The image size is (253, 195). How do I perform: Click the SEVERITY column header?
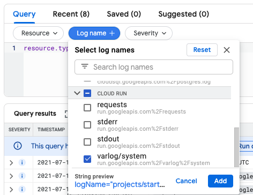(x=19, y=130)
